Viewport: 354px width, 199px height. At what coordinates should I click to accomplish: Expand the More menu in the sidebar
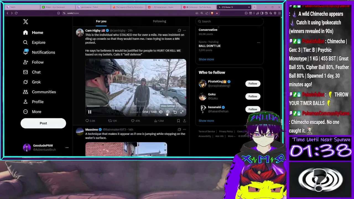coord(32,112)
